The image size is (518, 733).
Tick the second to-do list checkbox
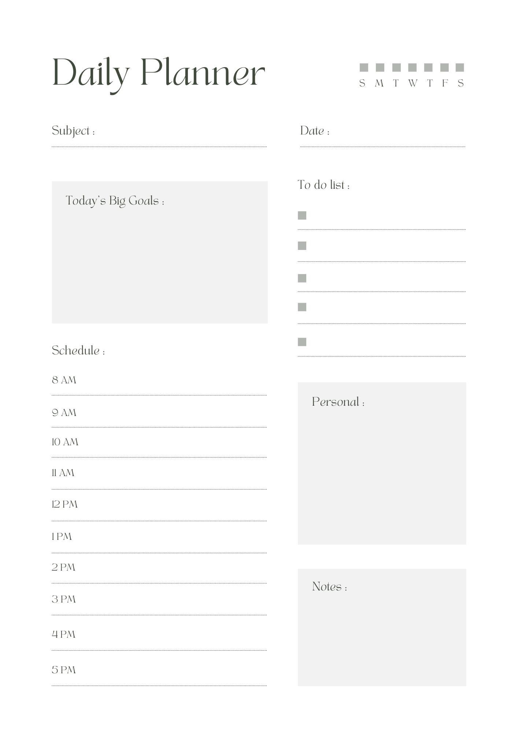click(x=302, y=246)
